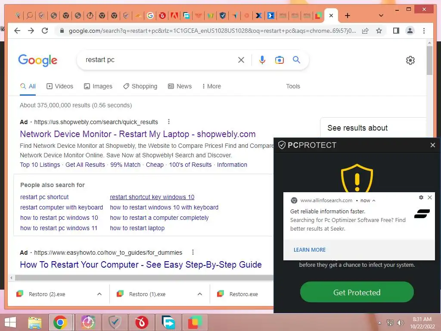Switch to the Restoro favicon tab
The width and height of the screenshot is (441, 331).
318,16
